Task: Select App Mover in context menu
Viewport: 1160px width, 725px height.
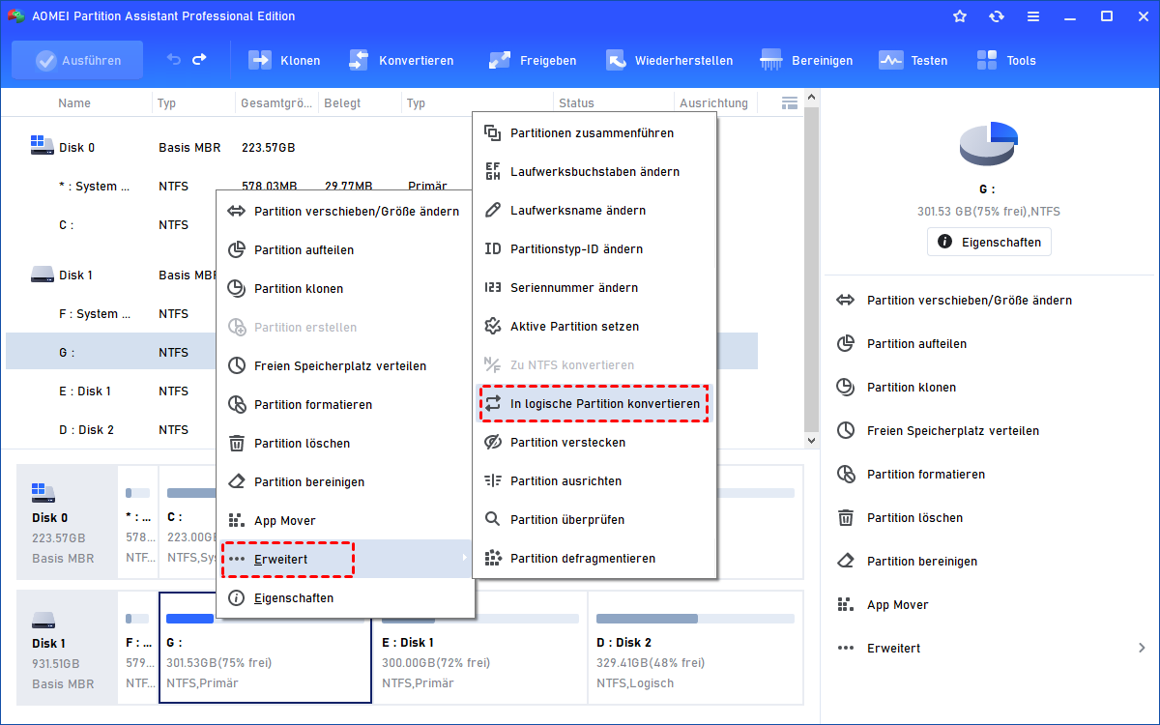Action: [x=345, y=520]
